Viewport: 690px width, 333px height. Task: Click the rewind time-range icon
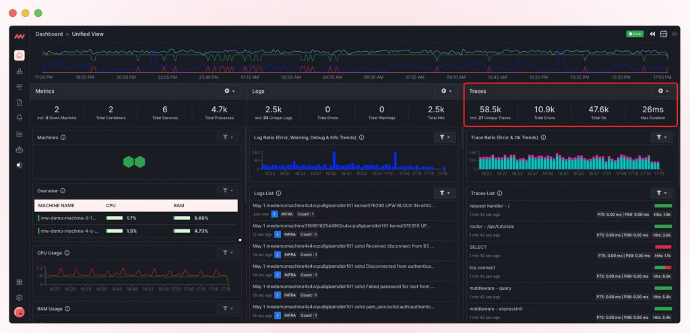652,34
